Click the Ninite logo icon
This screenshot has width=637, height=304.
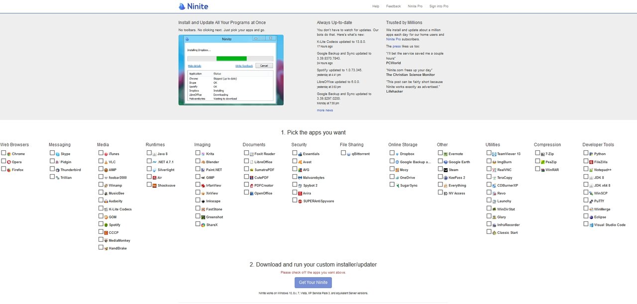point(182,6)
